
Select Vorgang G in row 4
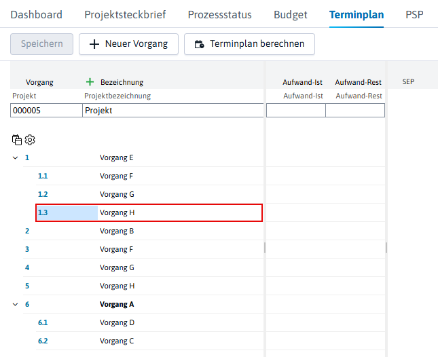point(117,268)
